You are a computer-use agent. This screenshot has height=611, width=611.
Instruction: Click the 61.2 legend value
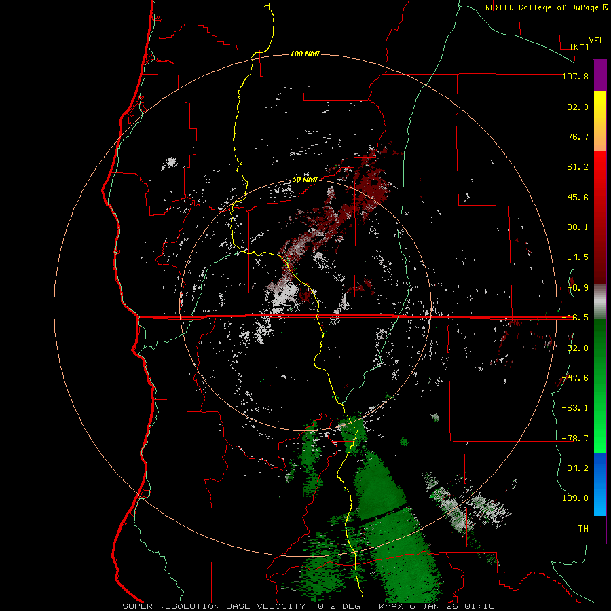(x=578, y=167)
